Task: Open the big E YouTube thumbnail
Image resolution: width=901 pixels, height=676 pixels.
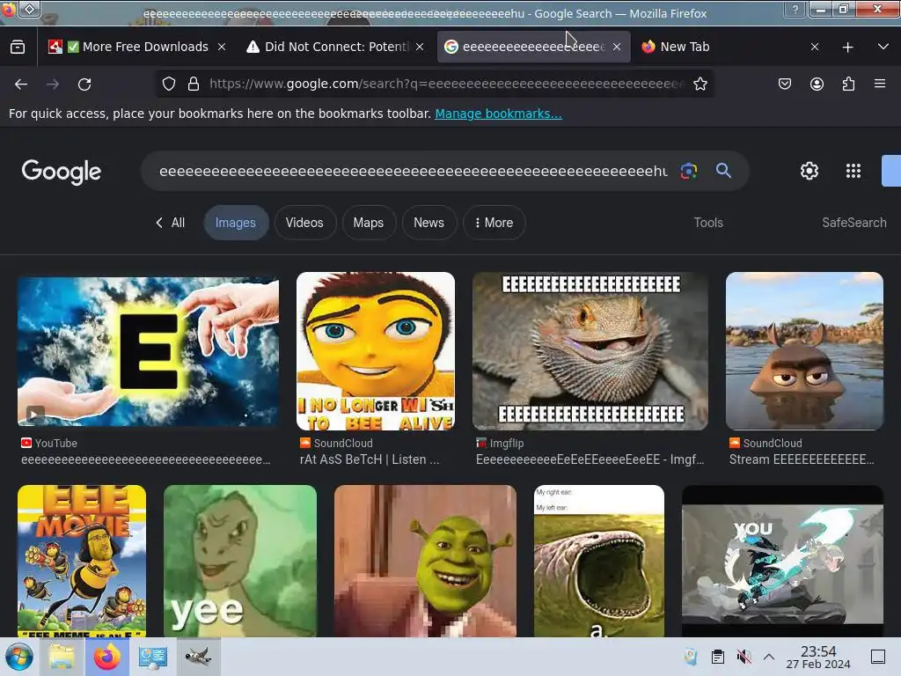Action: click(148, 352)
